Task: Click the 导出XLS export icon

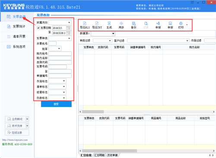Action: (85, 25)
